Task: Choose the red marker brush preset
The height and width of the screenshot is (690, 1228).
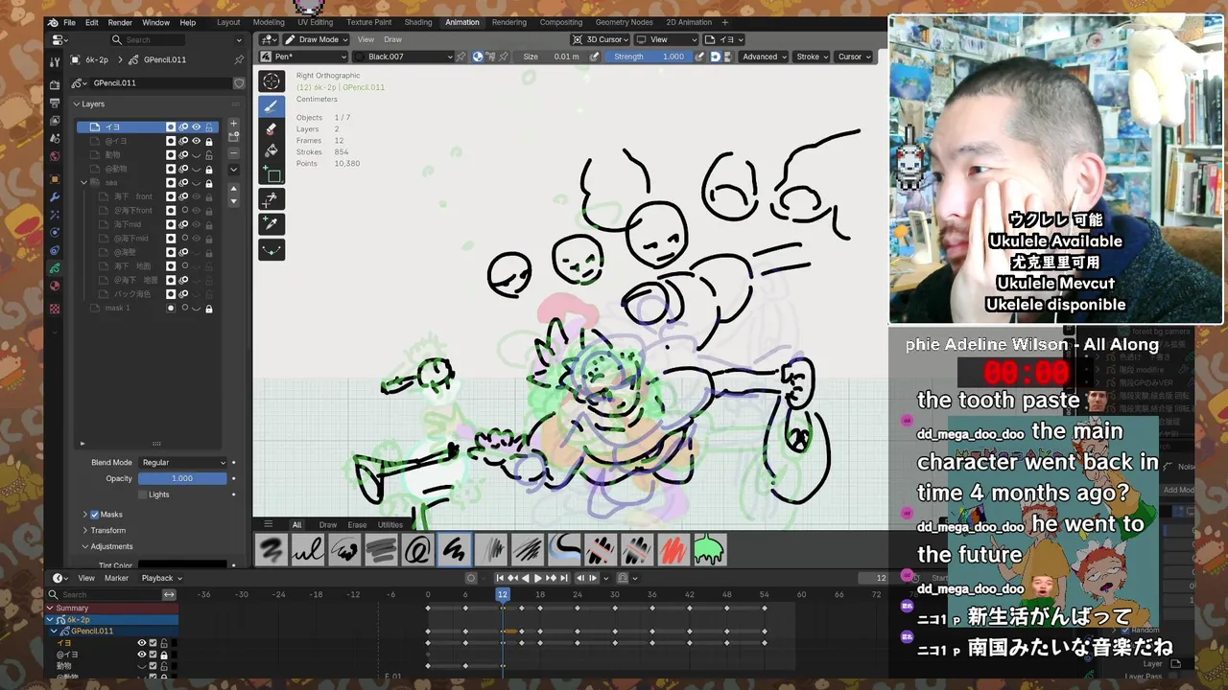Action: point(673,550)
